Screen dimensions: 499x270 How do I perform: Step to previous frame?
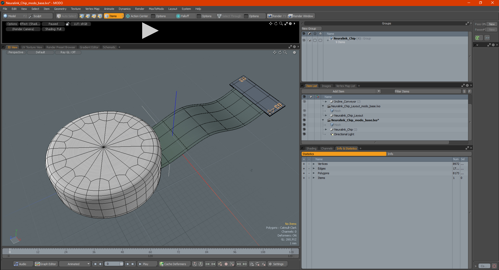point(101,264)
